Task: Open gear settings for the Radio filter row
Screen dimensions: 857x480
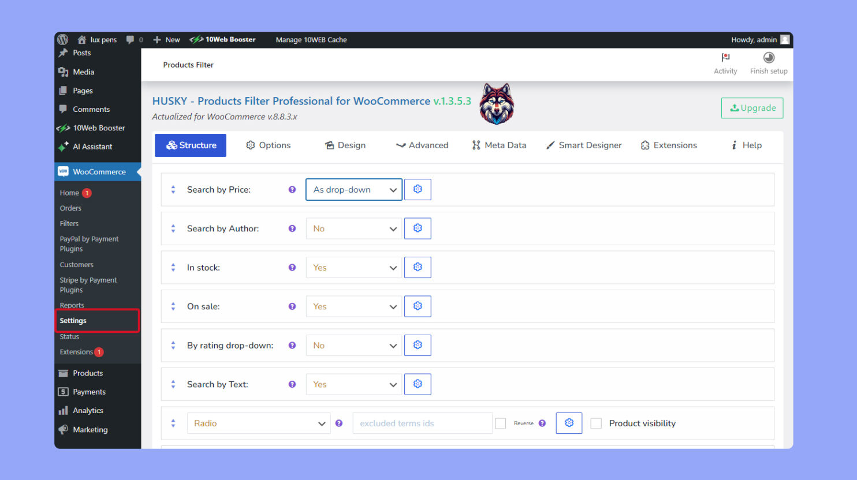Action: click(x=569, y=423)
